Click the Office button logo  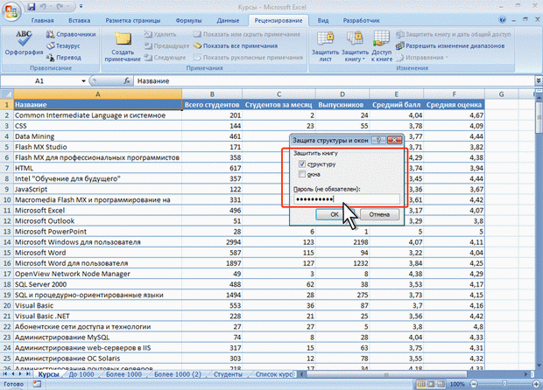click(x=11, y=10)
